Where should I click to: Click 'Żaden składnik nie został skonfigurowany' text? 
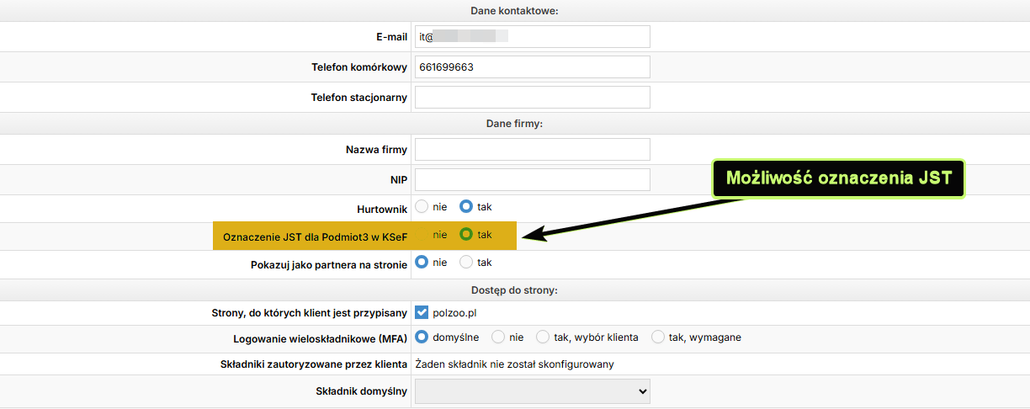pos(515,364)
